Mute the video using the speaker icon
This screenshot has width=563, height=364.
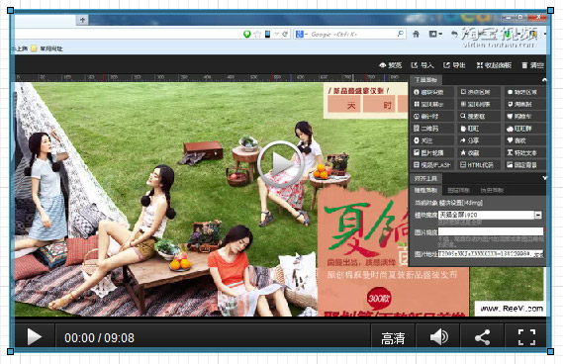438,337
